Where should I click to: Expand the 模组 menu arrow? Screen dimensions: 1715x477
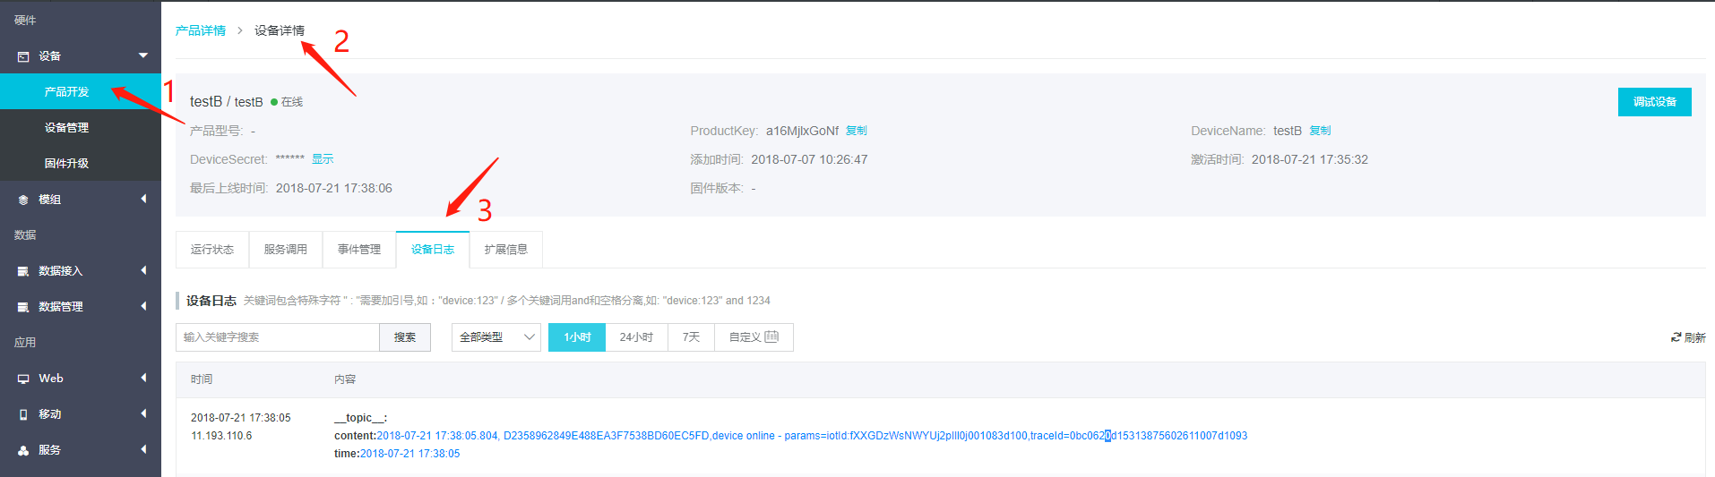point(143,199)
